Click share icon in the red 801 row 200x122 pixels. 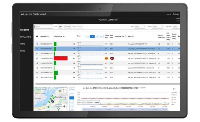[x=37, y=58]
